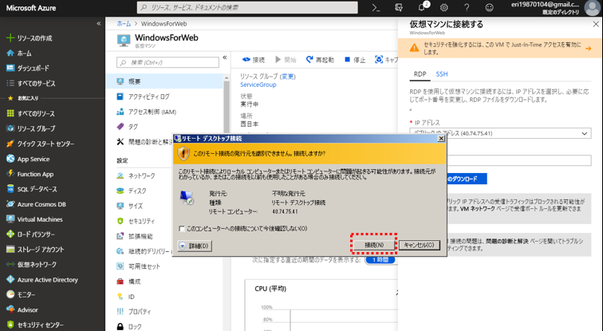The width and height of the screenshot is (603, 331).
Task: Open the feedback smiley icon
Action: point(489,8)
